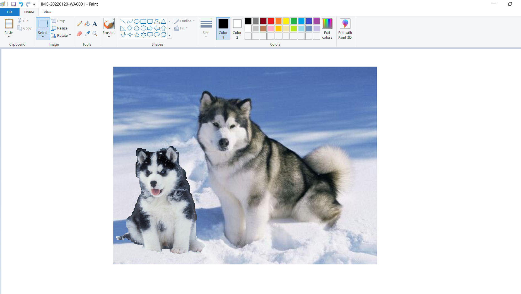This screenshot has height=294, width=521.
Task: Select the Text tool
Action: pyautogui.click(x=95, y=24)
